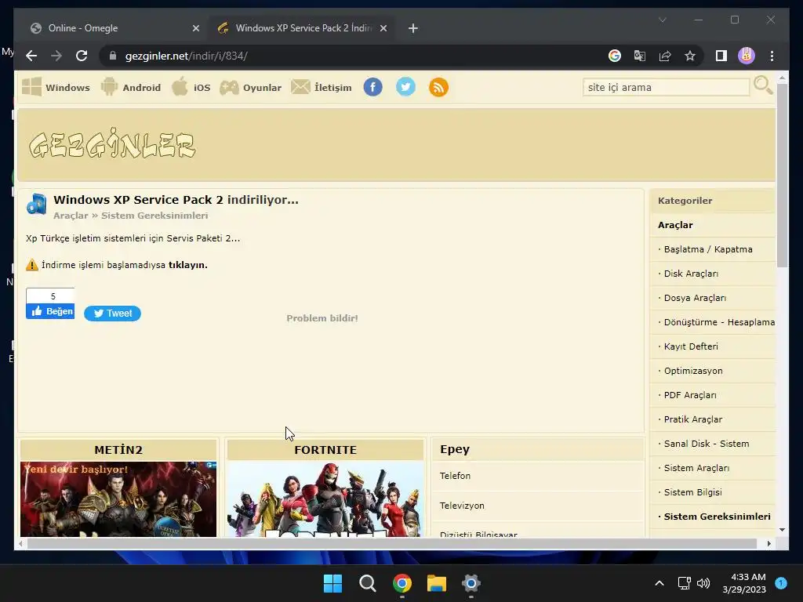The width and height of the screenshot is (803, 602).
Task: Click the horizontal page scrollbar
Action: click(x=392, y=544)
